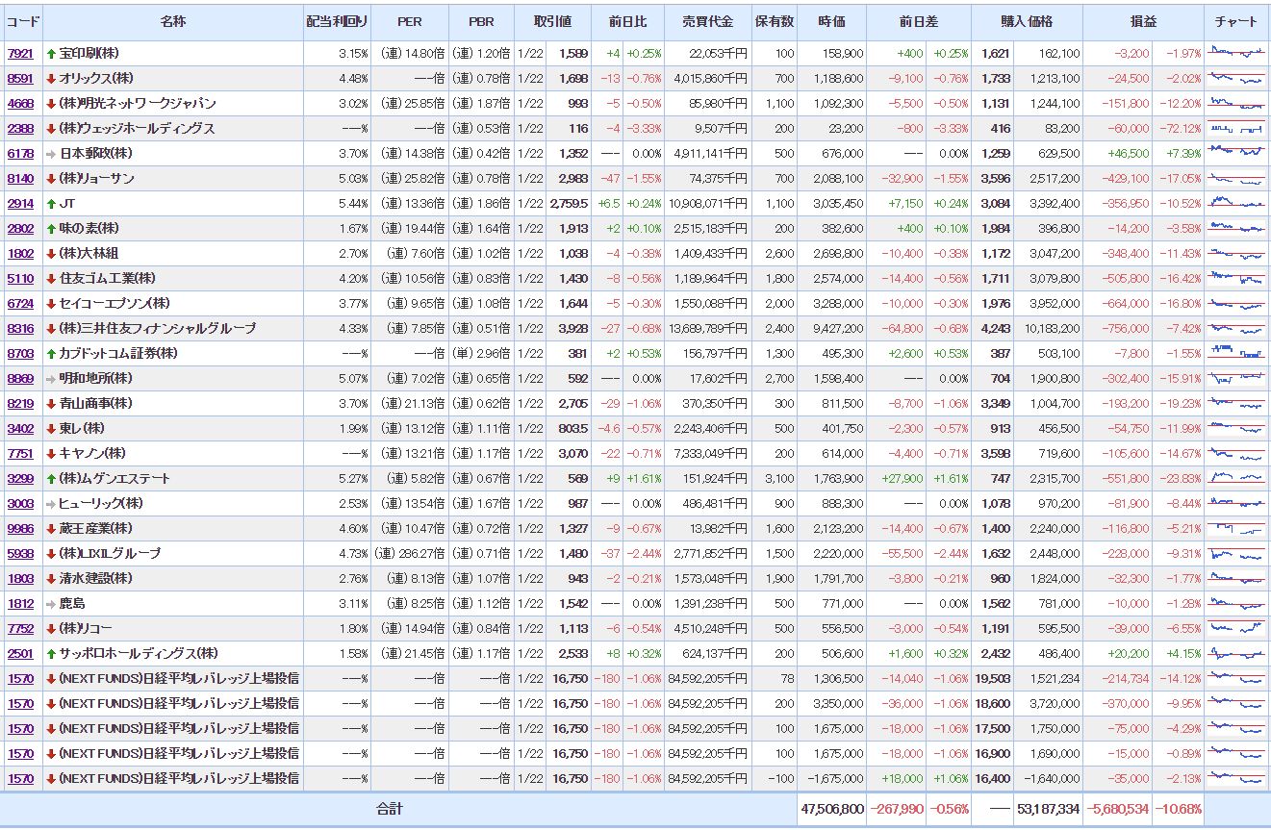Open the mini chart for the 宝印刷 row
The height and width of the screenshot is (830, 1271).
(1236, 53)
